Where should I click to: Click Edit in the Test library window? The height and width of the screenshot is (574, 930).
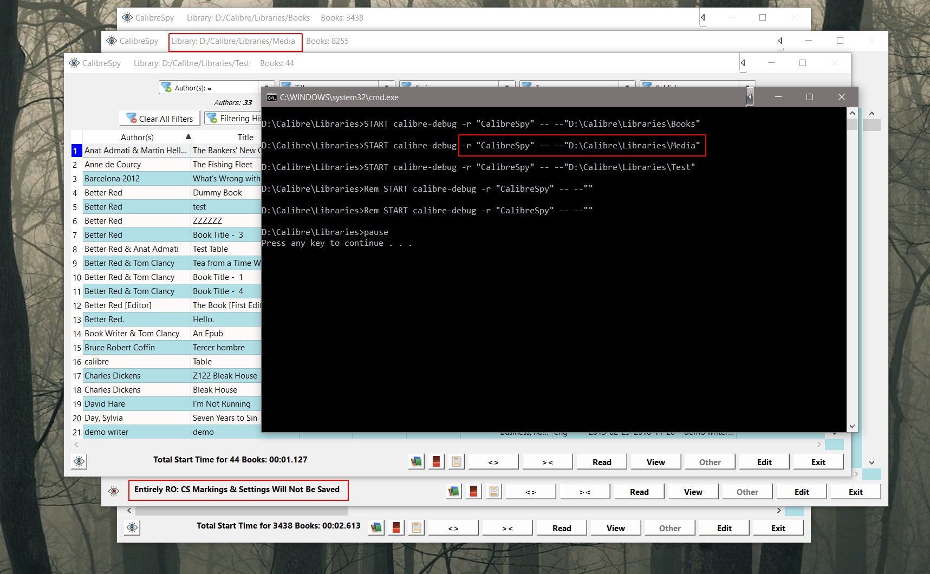[x=764, y=462]
